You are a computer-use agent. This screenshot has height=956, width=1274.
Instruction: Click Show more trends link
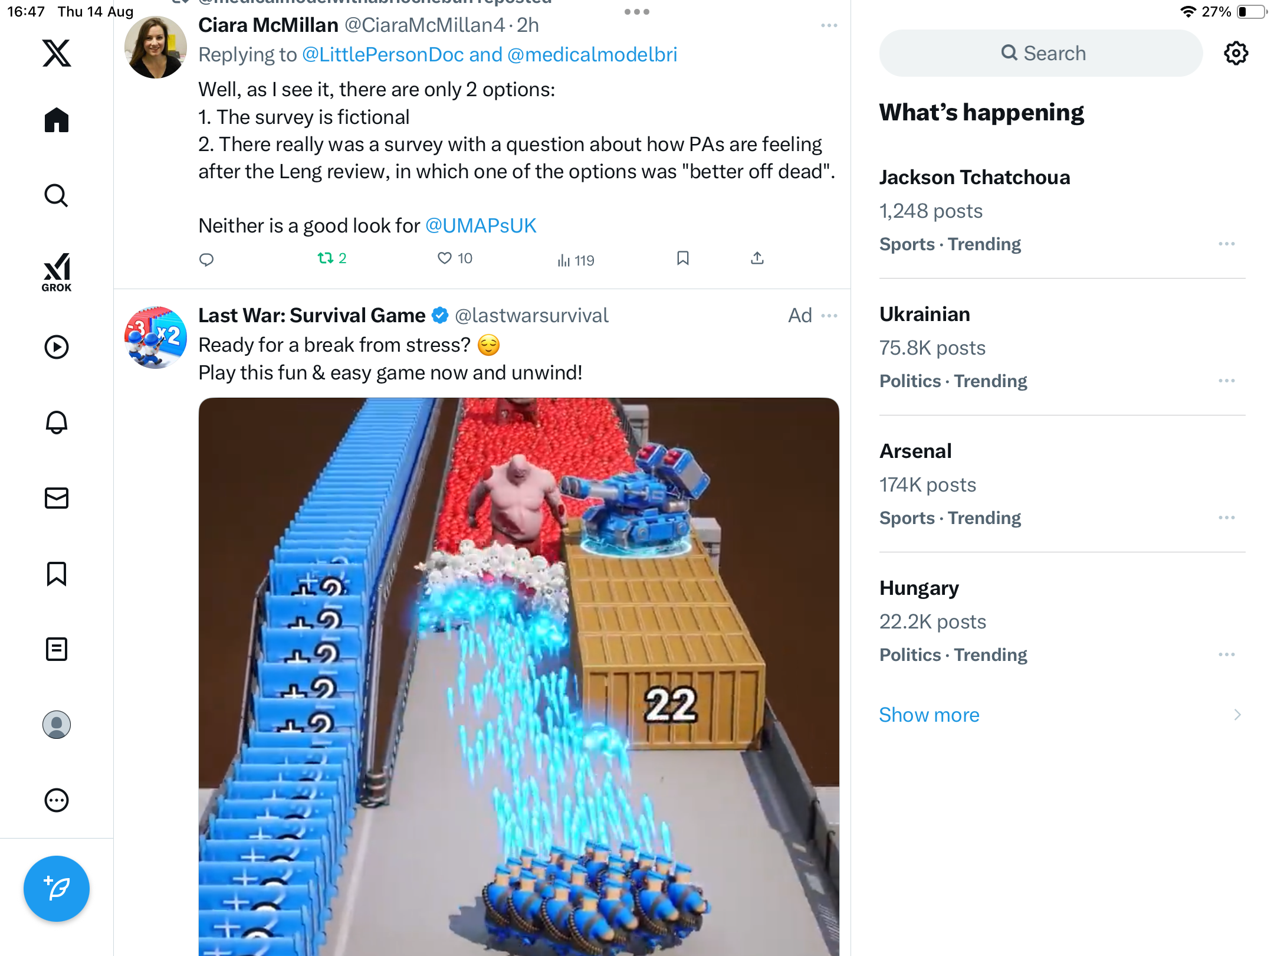click(929, 715)
